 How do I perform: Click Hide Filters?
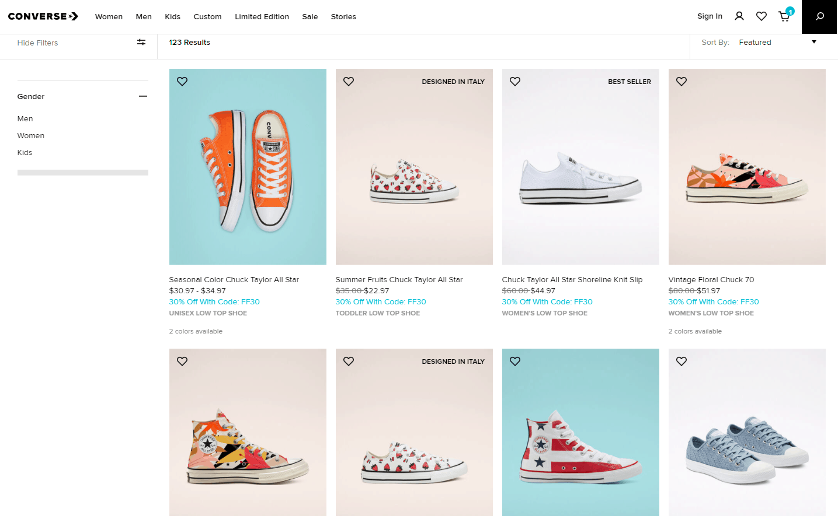coord(37,43)
